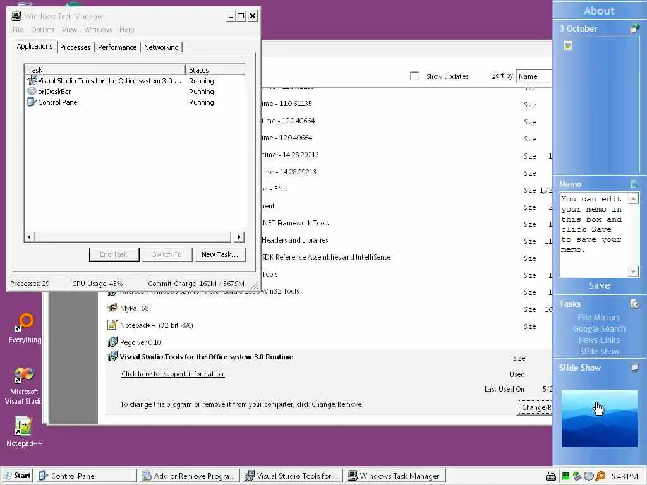Click the memo box scroll up arrow

click(633, 199)
